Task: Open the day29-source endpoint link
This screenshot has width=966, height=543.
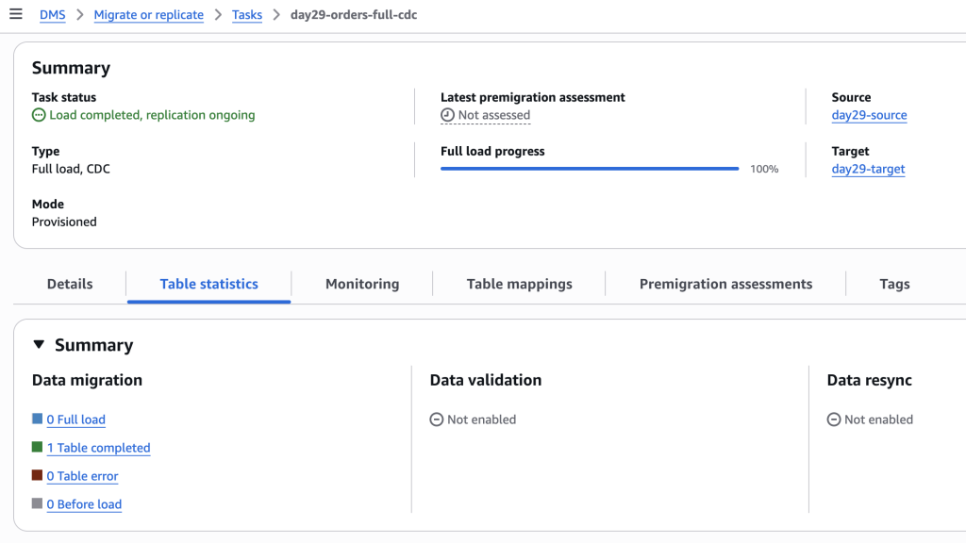Action: click(x=869, y=115)
